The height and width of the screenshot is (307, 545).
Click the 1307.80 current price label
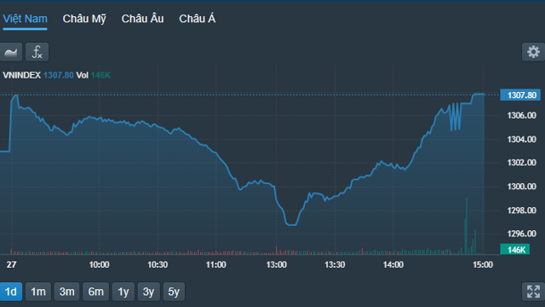pos(520,95)
